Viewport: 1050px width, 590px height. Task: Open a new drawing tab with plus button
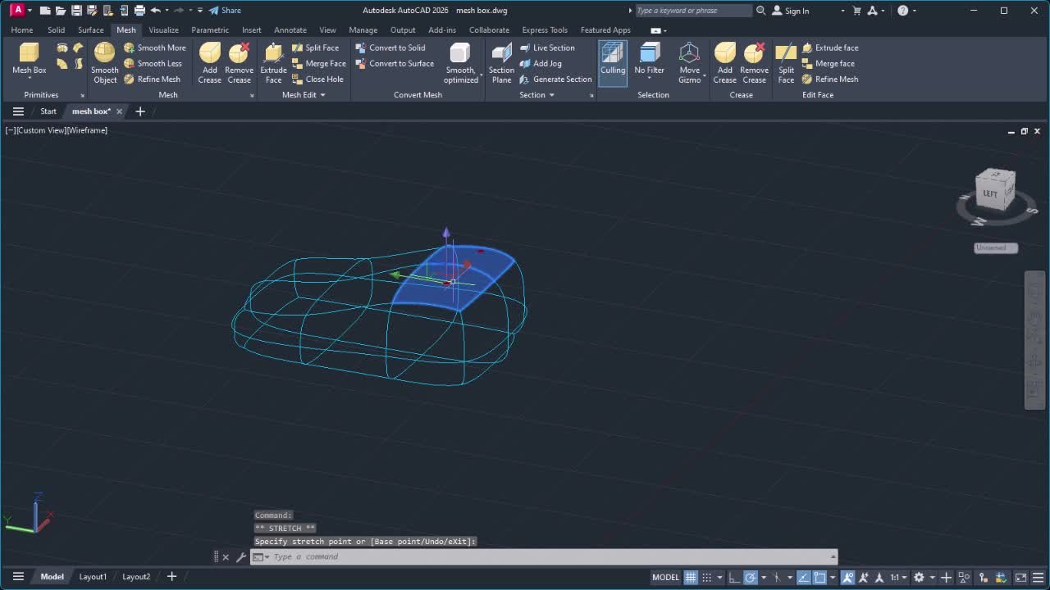click(140, 111)
